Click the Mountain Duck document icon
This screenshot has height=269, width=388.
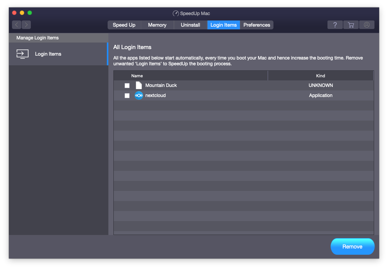138,85
